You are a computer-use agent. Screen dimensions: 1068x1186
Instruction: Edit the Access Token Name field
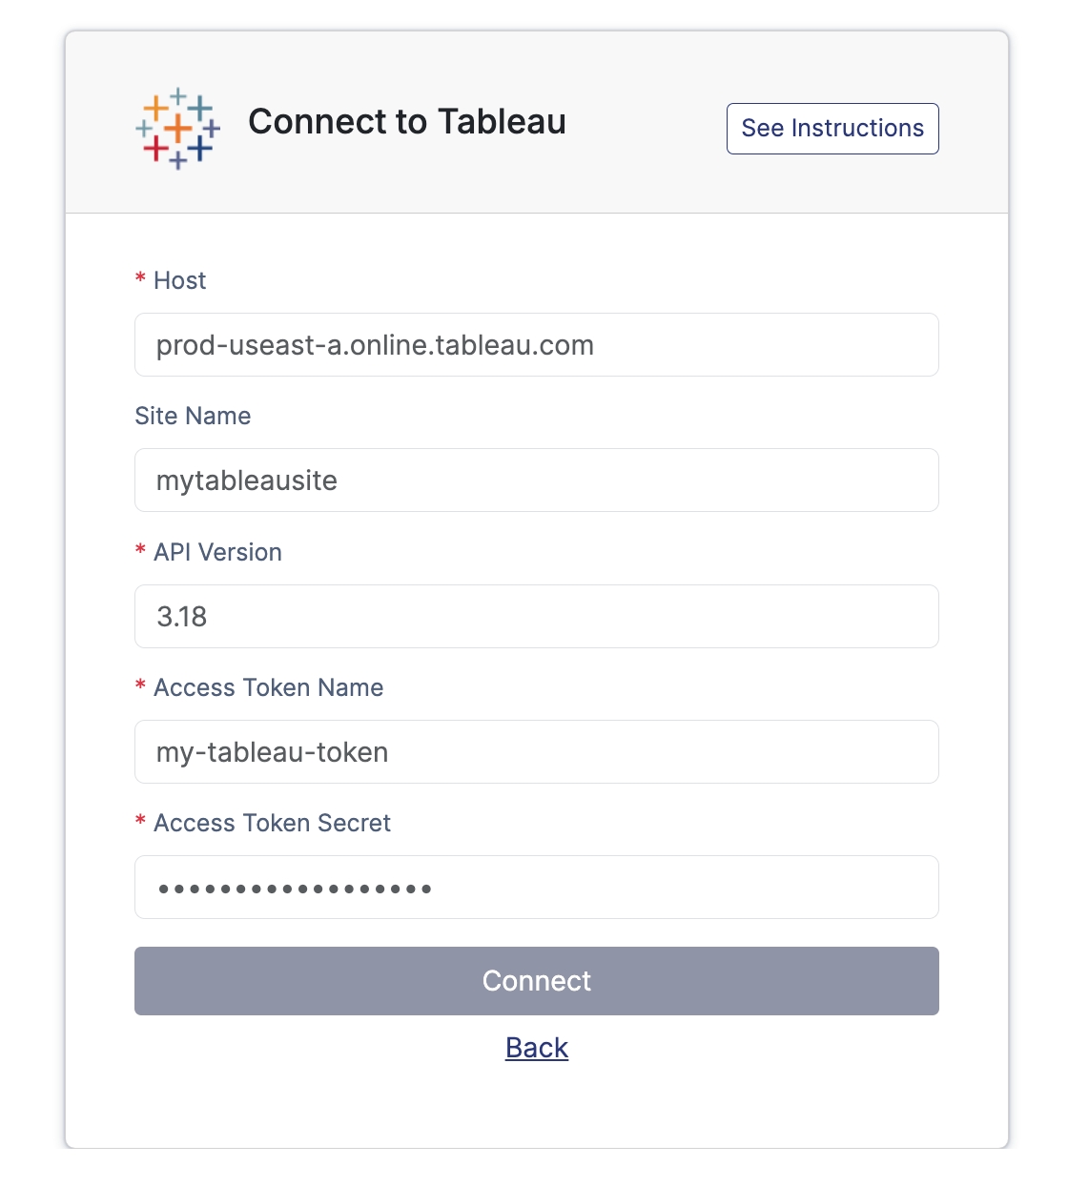coord(536,752)
